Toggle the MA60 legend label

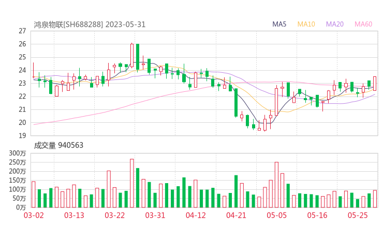coord(363,24)
